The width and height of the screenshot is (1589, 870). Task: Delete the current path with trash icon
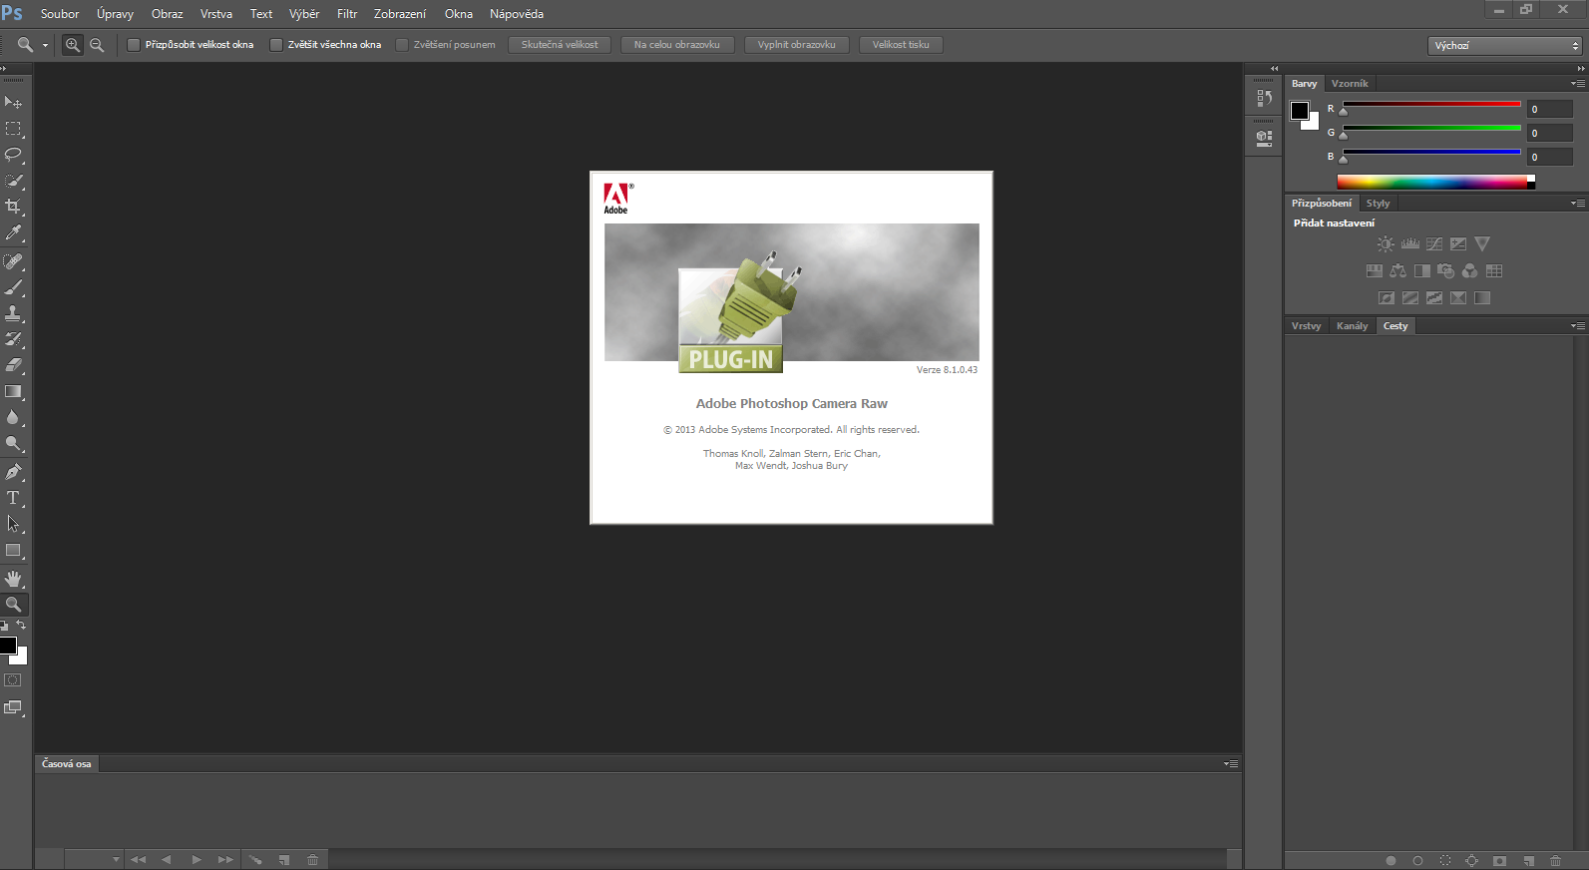click(x=1556, y=861)
